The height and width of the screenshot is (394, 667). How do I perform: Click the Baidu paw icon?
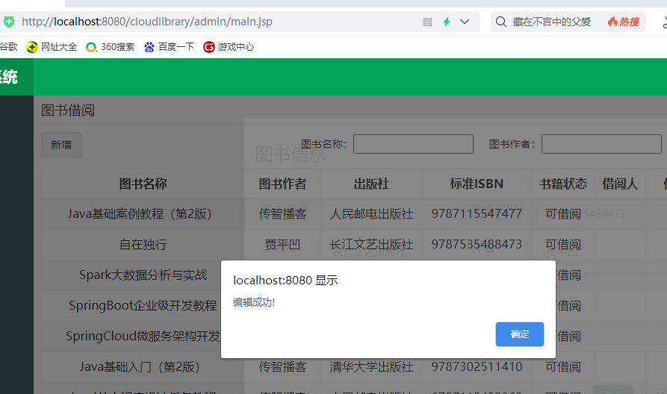(x=149, y=47)
